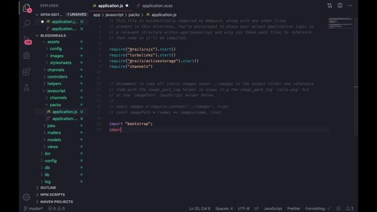
Task: Expand the channels folder under javascript
Action: point(58,98)
